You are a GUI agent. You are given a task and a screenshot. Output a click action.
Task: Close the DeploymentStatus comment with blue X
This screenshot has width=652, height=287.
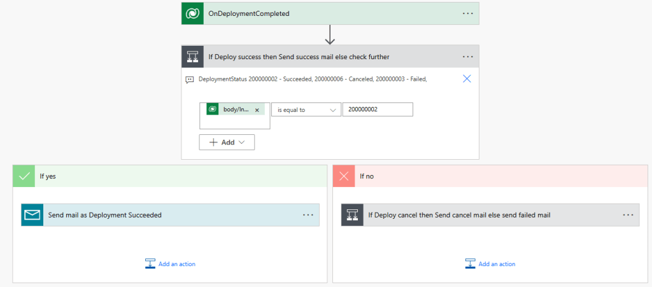pos(467,79)
